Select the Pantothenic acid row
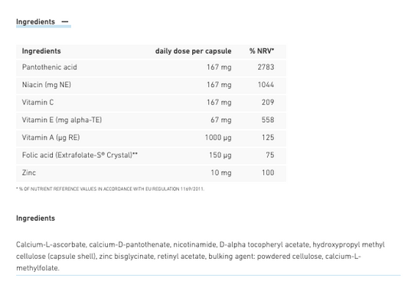The image size is (408, 291). tap(151, 67)
